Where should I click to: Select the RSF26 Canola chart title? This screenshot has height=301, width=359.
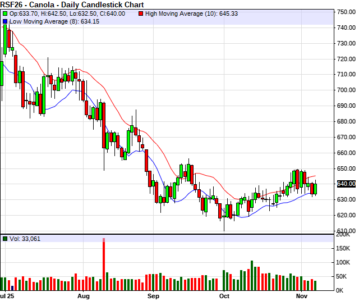click(x=72, y=4)
